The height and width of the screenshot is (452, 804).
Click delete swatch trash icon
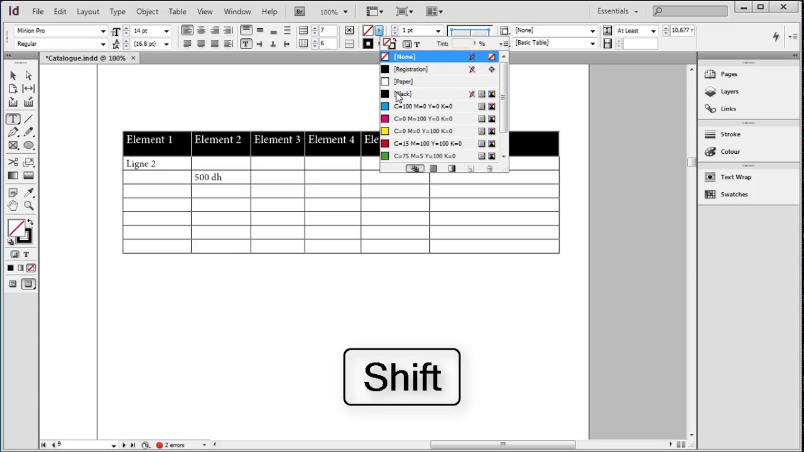pyautogui.click(x=490, y=169)
